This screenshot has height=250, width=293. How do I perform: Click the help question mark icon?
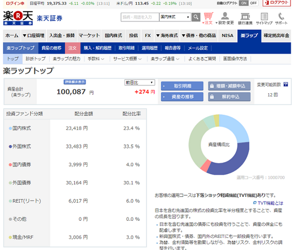pos(286,84)
